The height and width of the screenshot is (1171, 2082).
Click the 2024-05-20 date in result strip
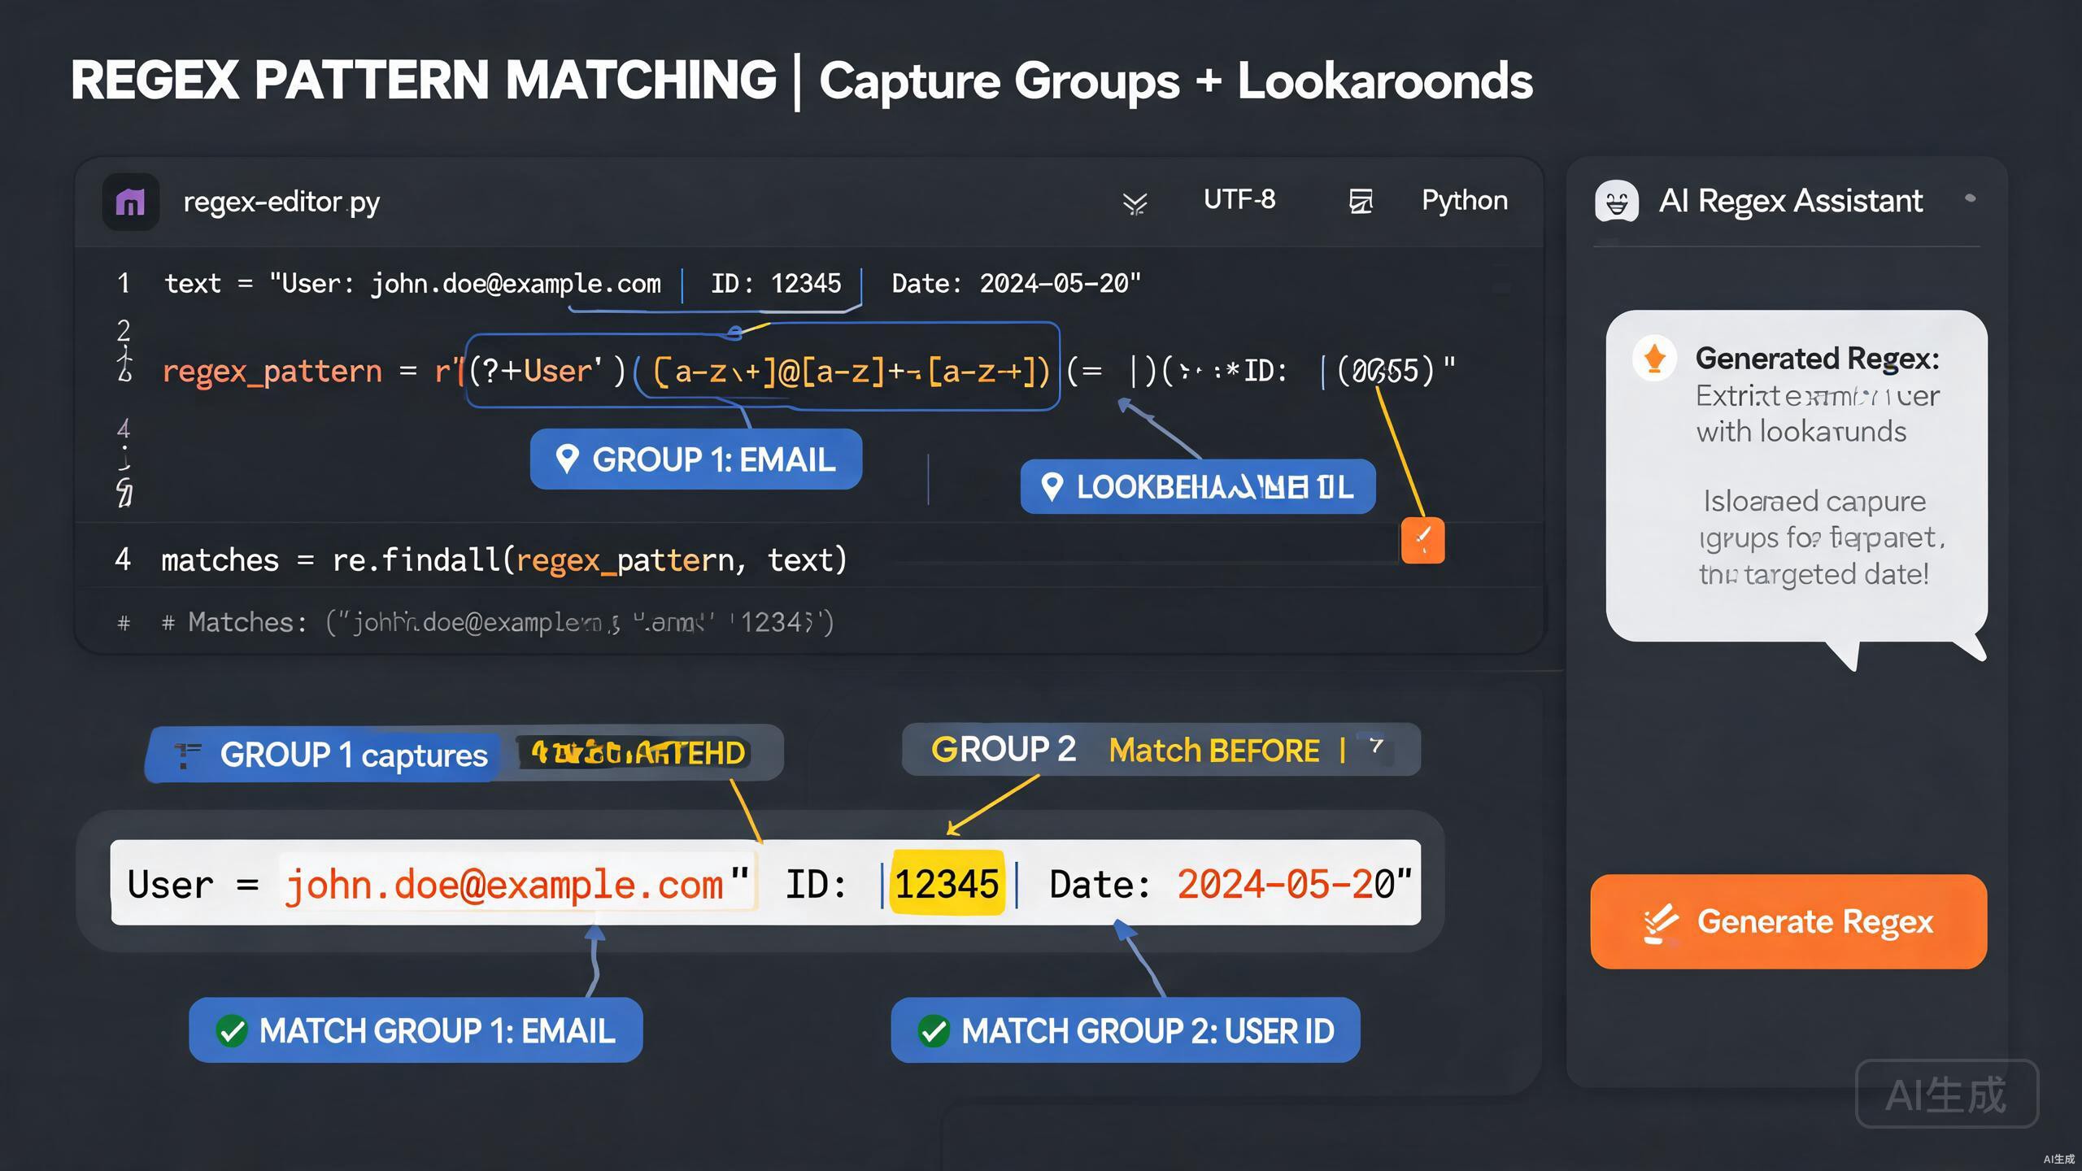[1286, 884]
